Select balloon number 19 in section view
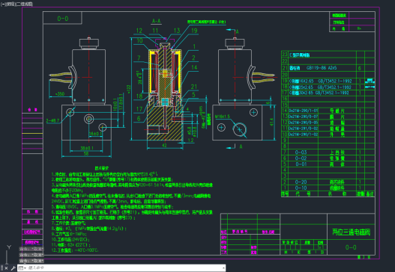 tap(194, 31)
